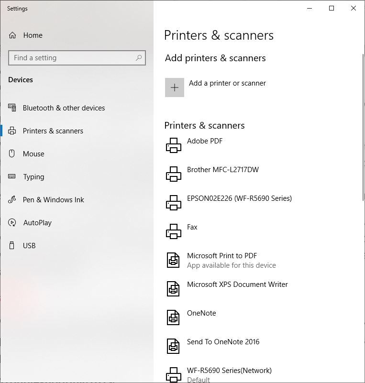365x383 pixels.
Task: Click the OneNote printer icon
Action: coord(173,317)
